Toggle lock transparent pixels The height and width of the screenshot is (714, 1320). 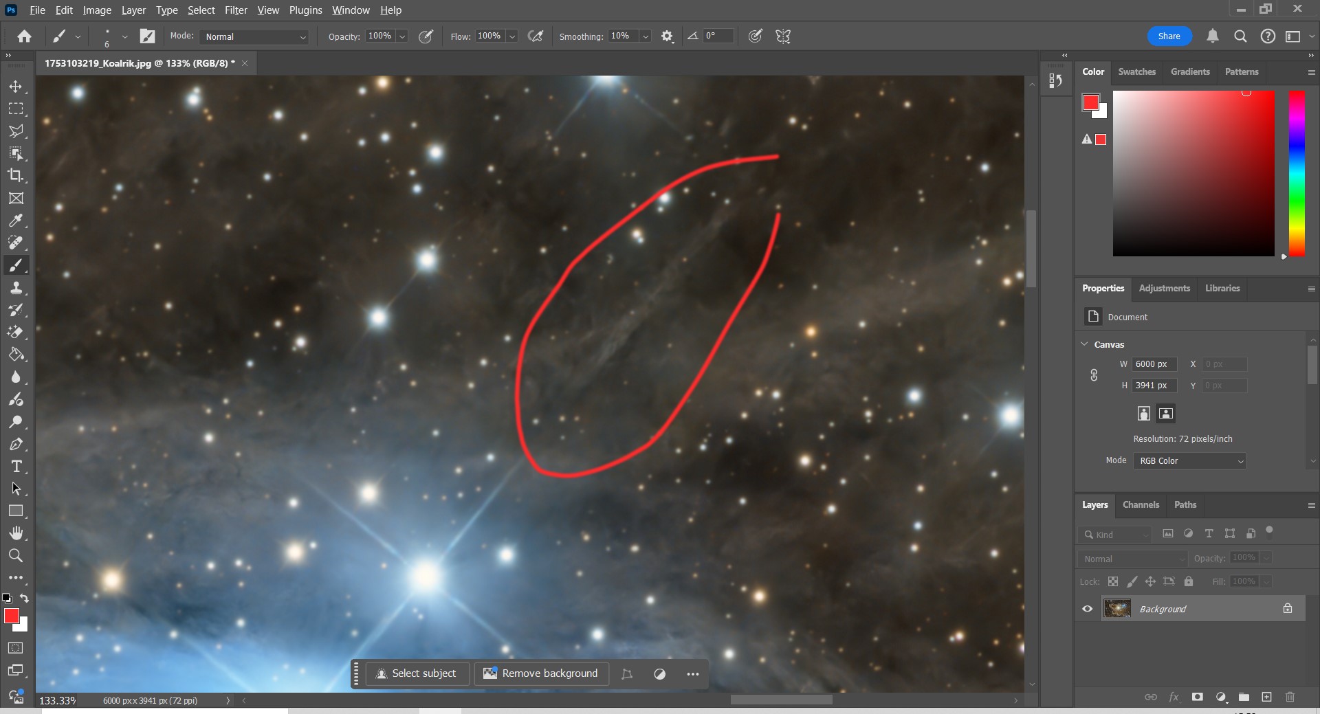tap(1113, 581)
